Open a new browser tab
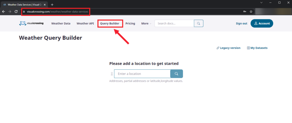 click(x=52, y=5)
